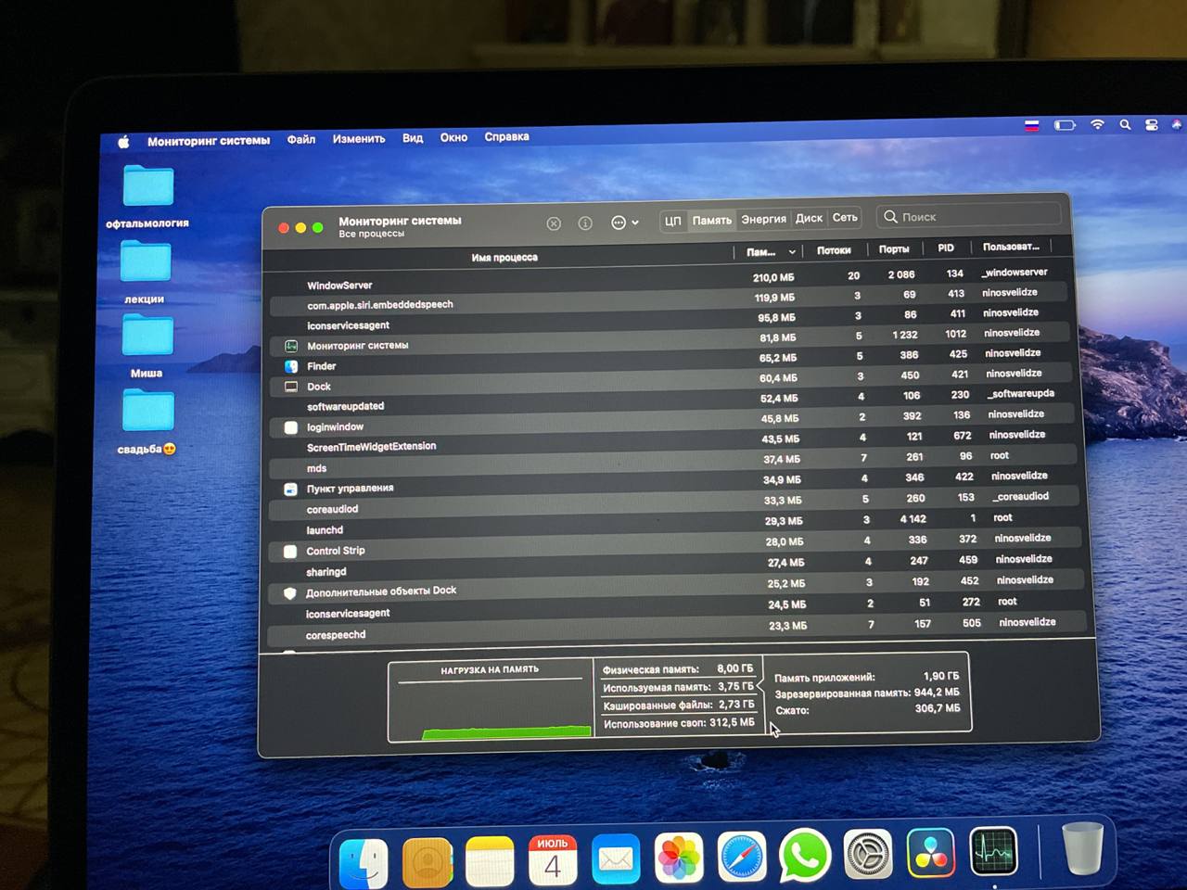Open the Файл menu

tap(301, 139)
